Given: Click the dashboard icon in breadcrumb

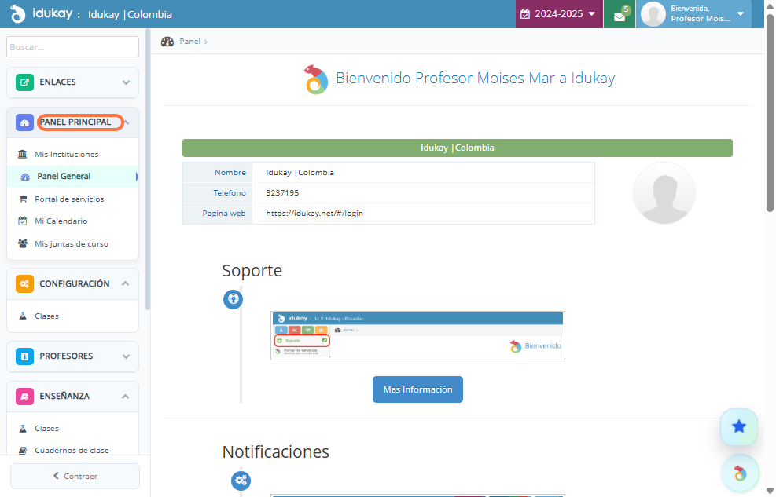Looking at the screenshot, I should (x=167, y=42).
